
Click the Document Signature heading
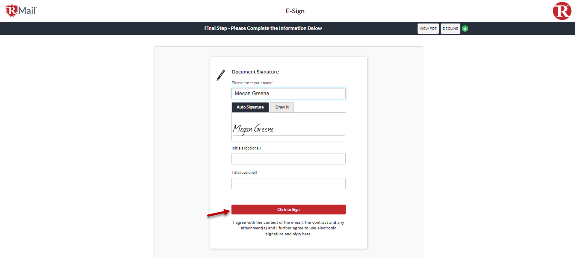[255, 72]
